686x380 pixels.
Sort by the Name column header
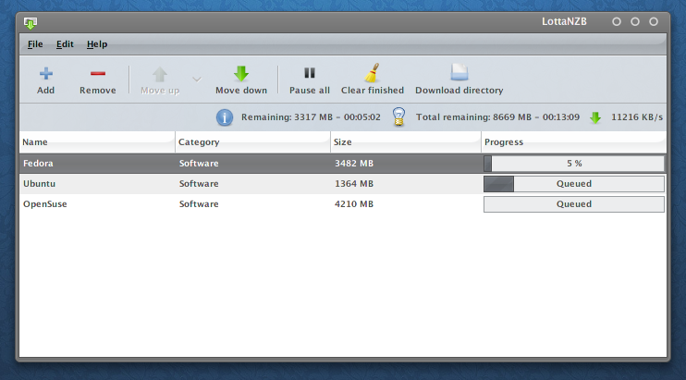[97, 142]
